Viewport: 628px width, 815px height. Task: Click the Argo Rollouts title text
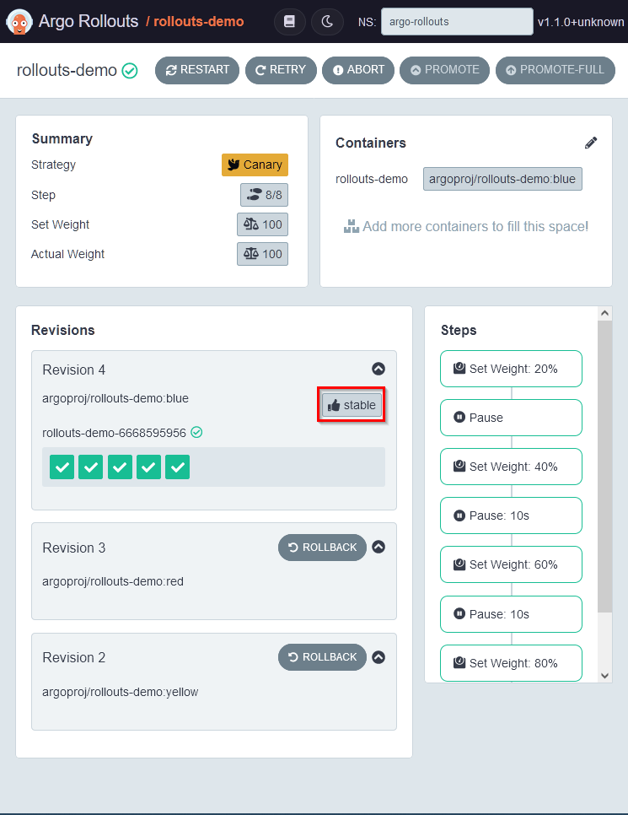(89, 21)
